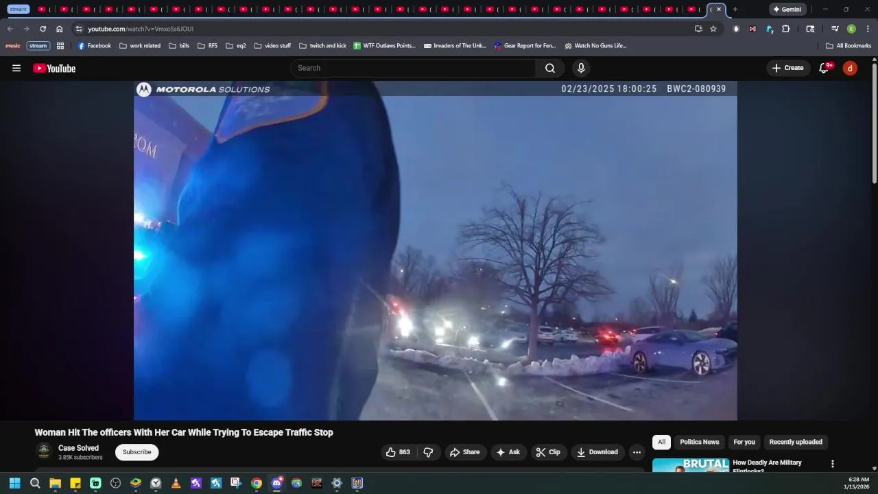The image size is (878, 494).
Task: Open Chrome three-dot menu
Action: tap(868, 29)
